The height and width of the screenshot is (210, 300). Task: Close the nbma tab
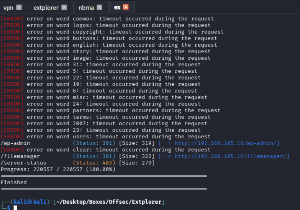(99, 7)
